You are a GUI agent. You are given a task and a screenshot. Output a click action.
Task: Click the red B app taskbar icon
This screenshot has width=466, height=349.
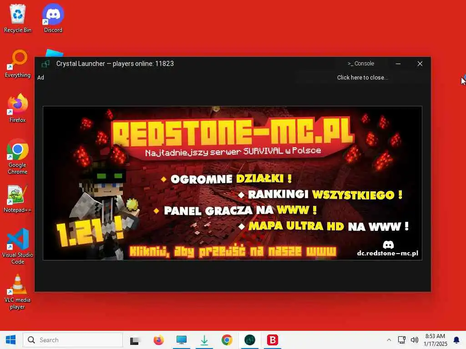point(273,340)
